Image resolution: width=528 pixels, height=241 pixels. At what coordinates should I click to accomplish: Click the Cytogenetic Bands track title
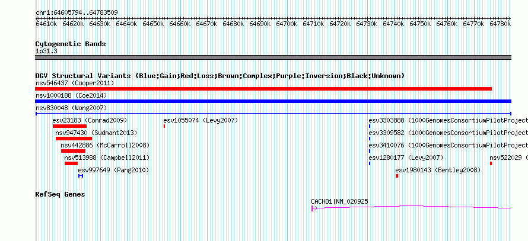coord(71,44)
